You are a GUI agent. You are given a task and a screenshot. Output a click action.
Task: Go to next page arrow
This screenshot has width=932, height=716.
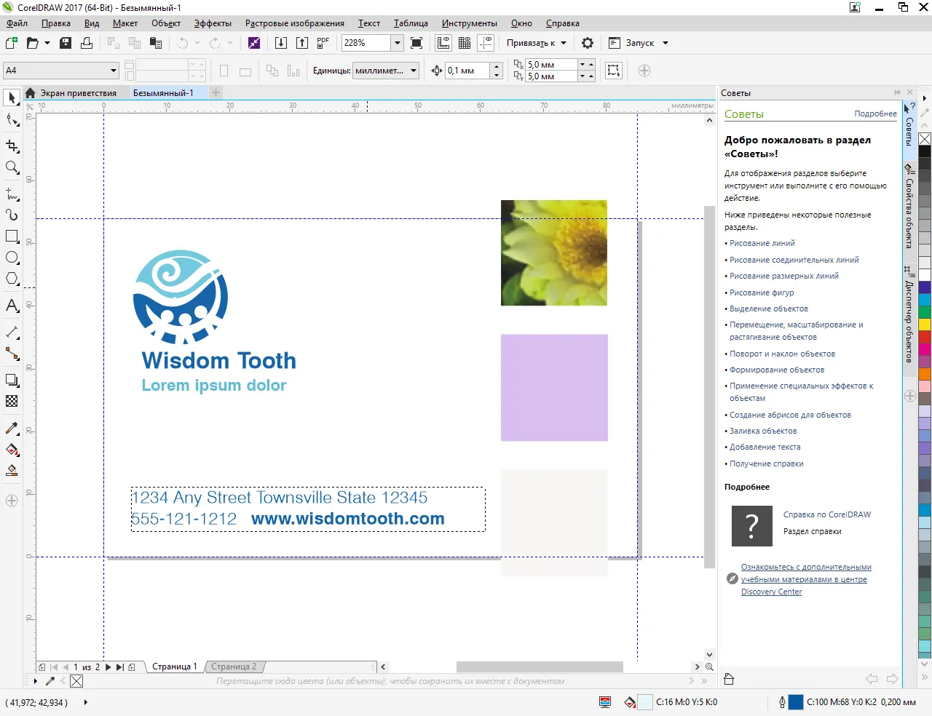click(x=108, y=667)
